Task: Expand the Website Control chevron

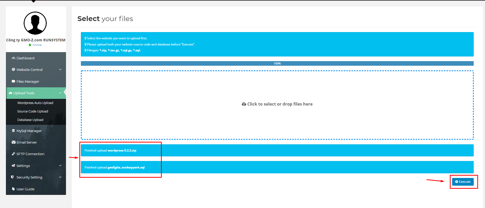Action: [x=60, y=70]
